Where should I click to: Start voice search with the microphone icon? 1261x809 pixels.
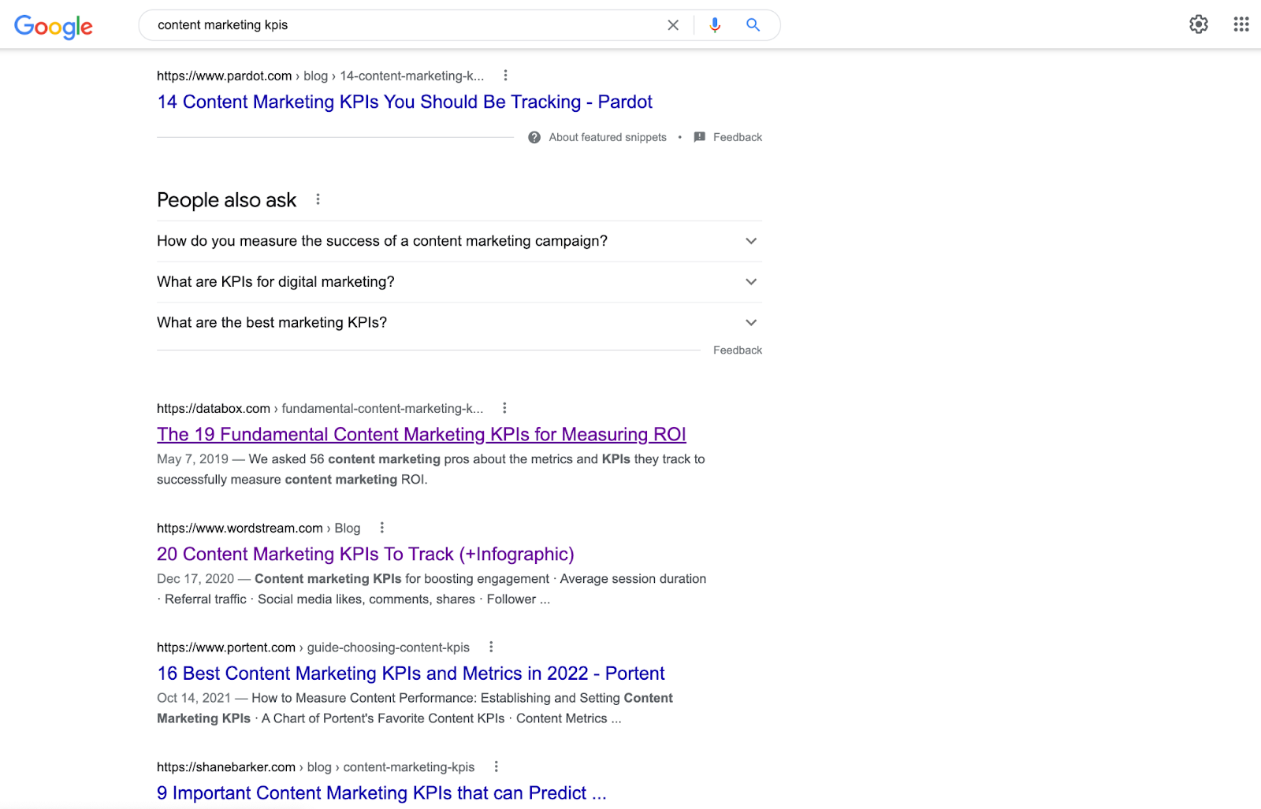(715, 25)
